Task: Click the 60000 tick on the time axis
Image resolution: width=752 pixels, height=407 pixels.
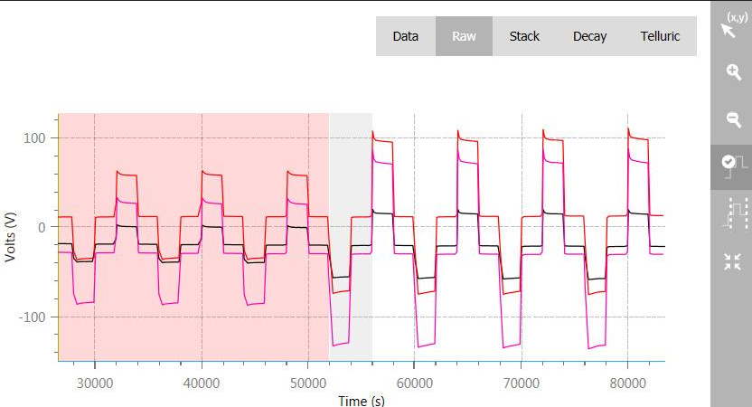Action: [414, 383]
